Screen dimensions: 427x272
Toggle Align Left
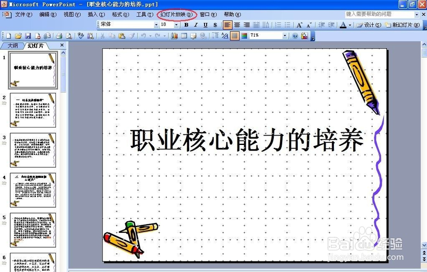[x=227, y=25]
